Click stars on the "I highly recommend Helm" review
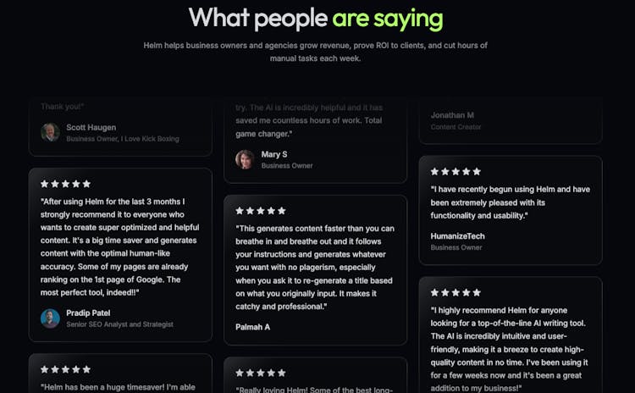Screen dimensions: 635x393 pos(456,292)
